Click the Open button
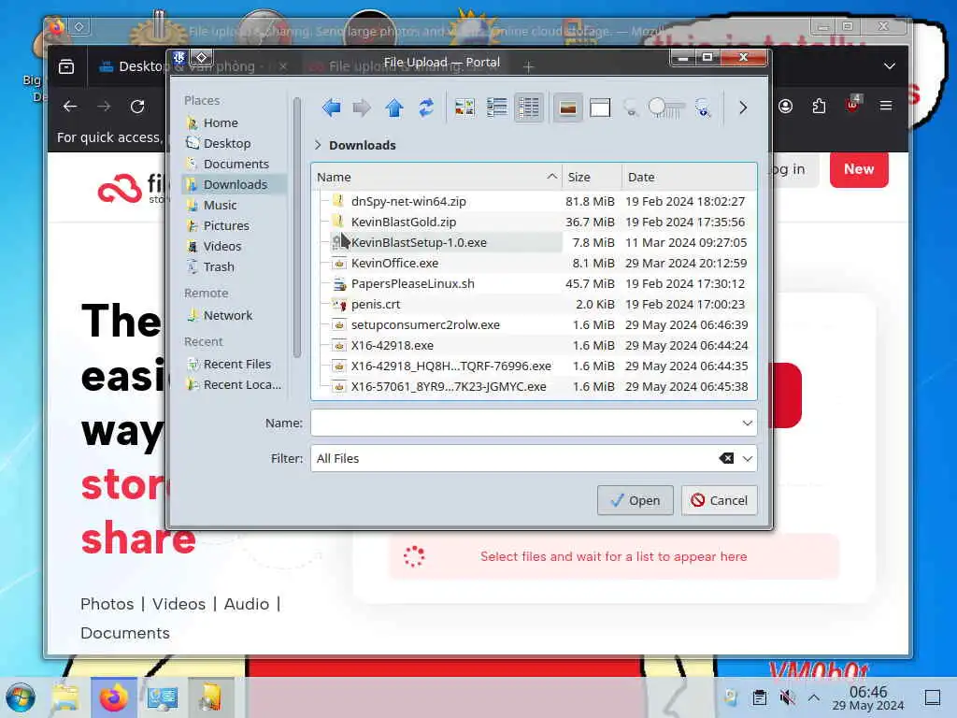 pyautogui.click(x=636, y=501)
